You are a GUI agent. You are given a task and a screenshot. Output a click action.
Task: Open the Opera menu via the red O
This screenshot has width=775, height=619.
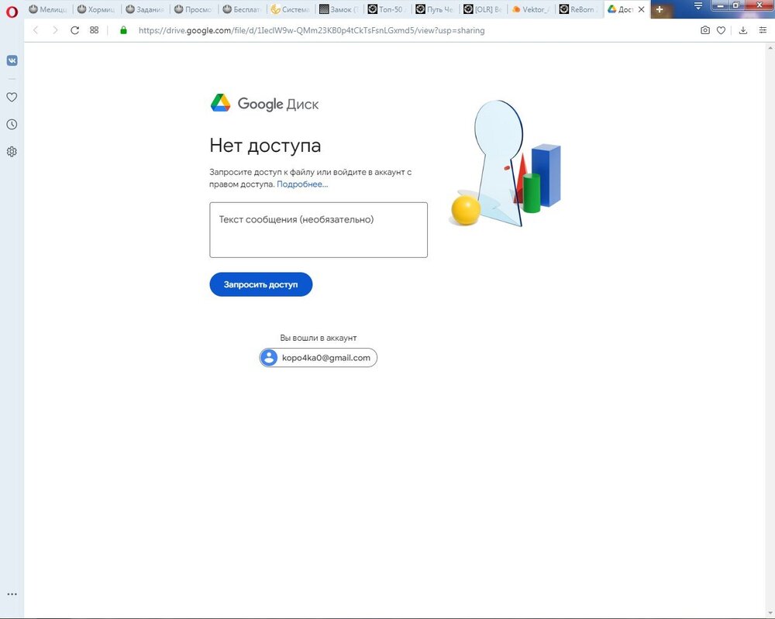pyautogui.click(x=11, y=12)
